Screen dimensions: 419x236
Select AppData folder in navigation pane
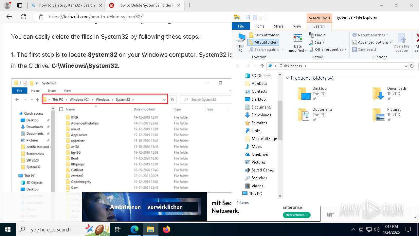point(259,84)
